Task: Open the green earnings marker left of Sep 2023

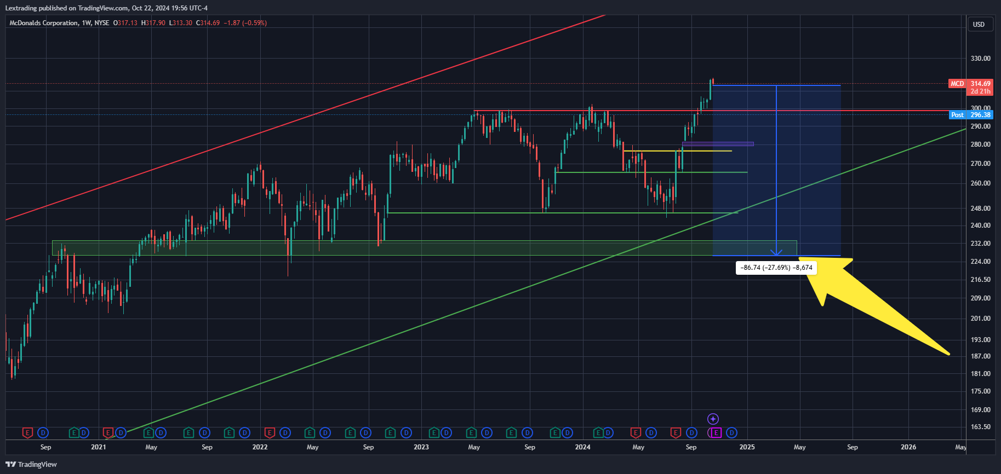Action: (x=511, y=433)
